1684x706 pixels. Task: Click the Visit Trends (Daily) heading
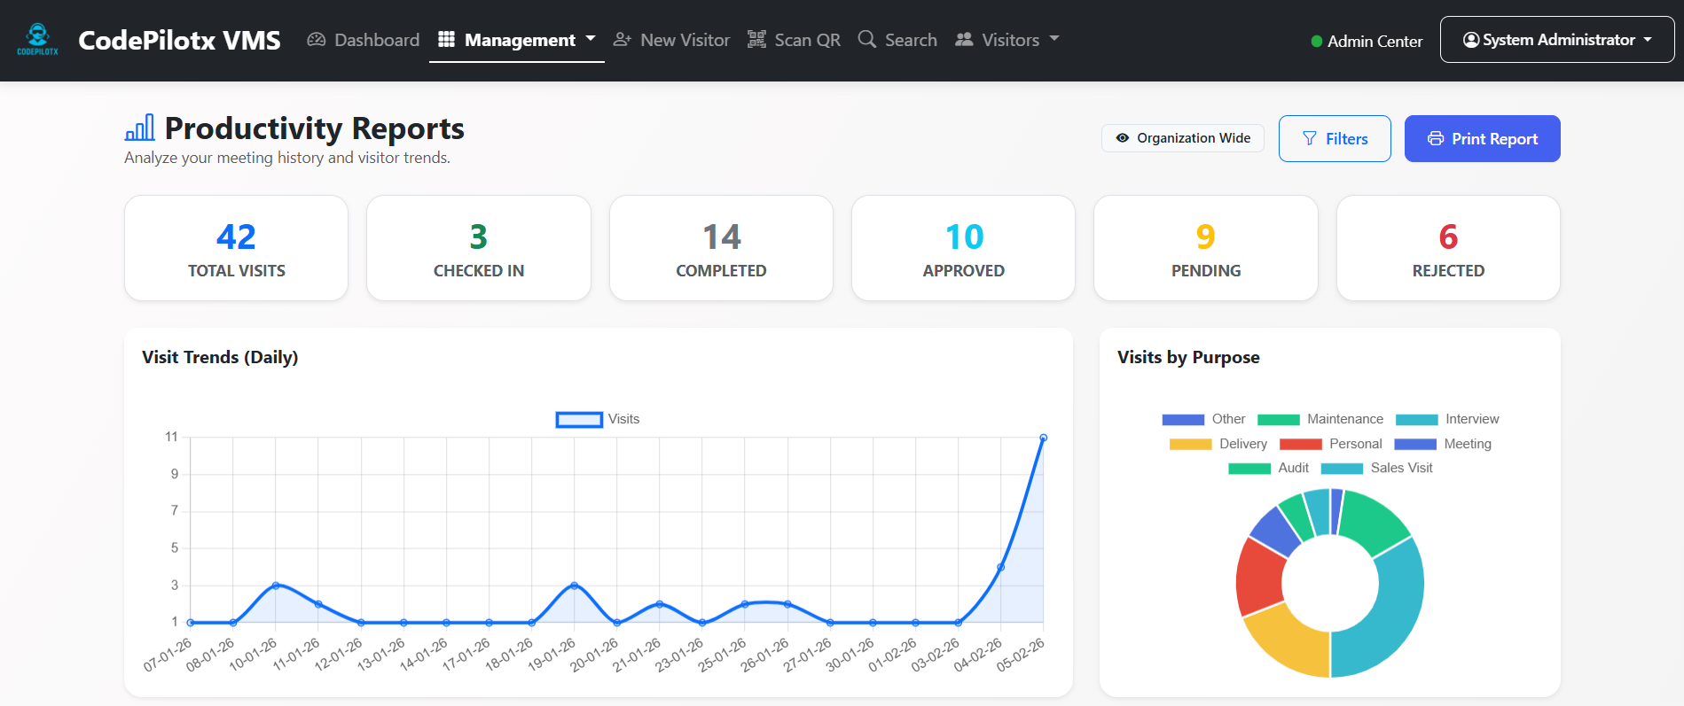pos(220,357)
